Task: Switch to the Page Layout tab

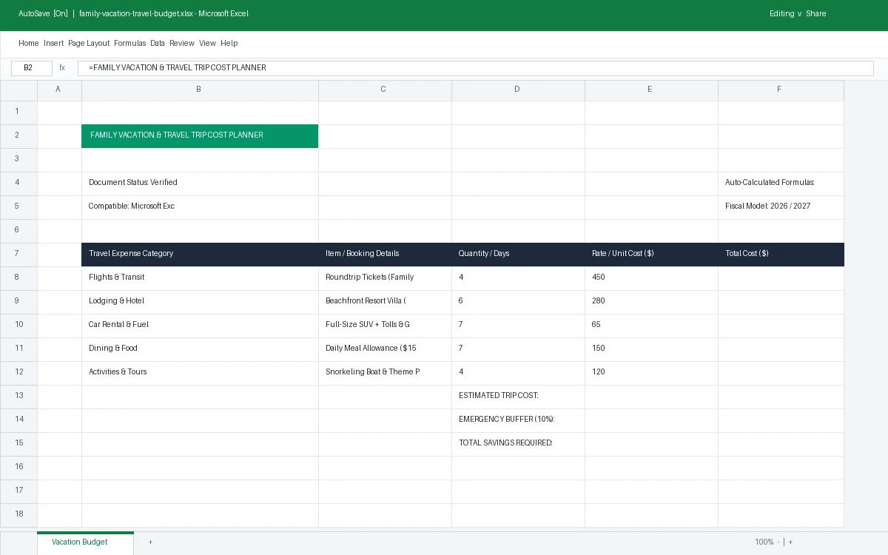Action: 89,44
